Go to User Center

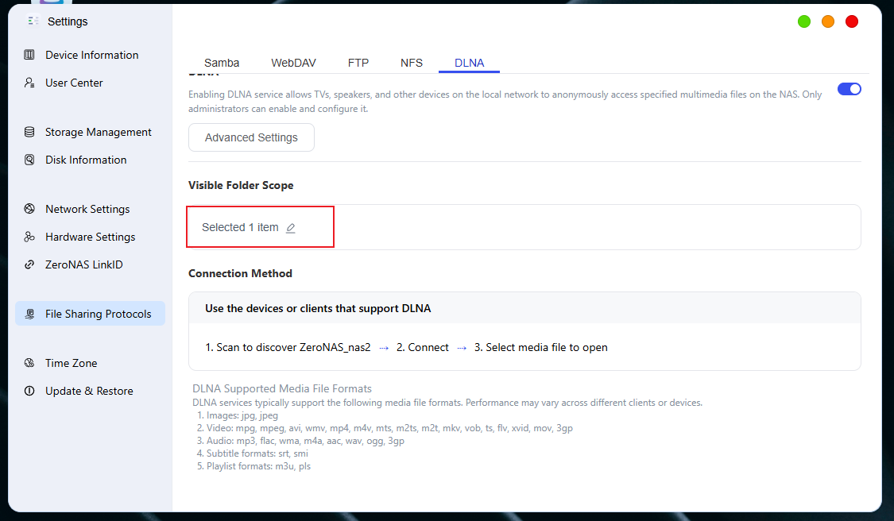tap(74, 83)
